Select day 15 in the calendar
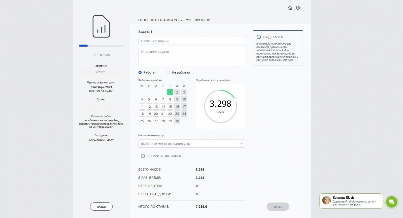This screenshot has width=403, height=218. (170, 107)
